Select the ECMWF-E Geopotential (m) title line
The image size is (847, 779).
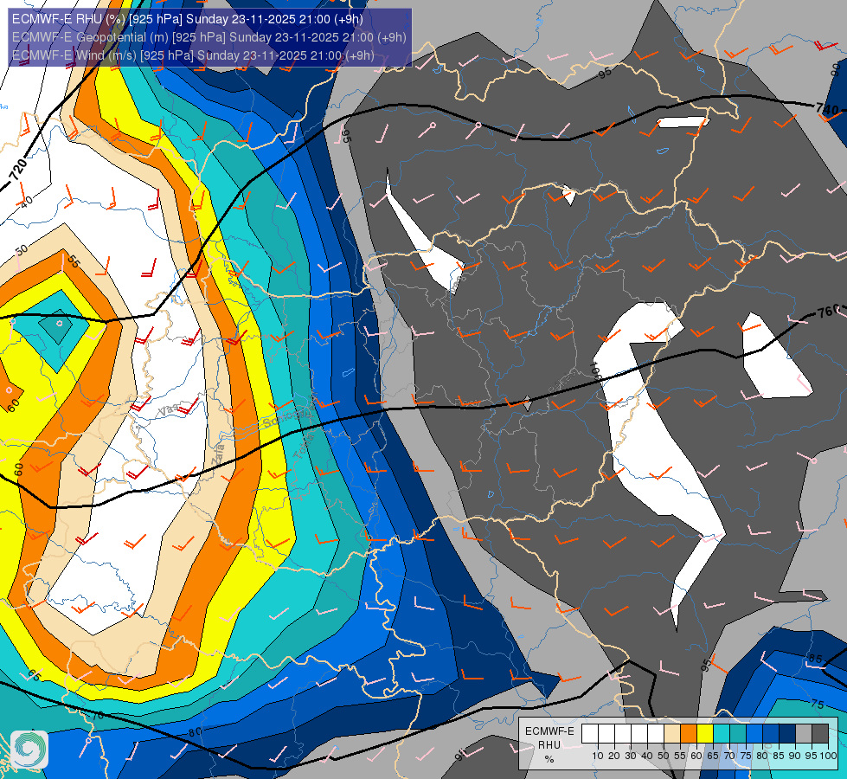209,37
